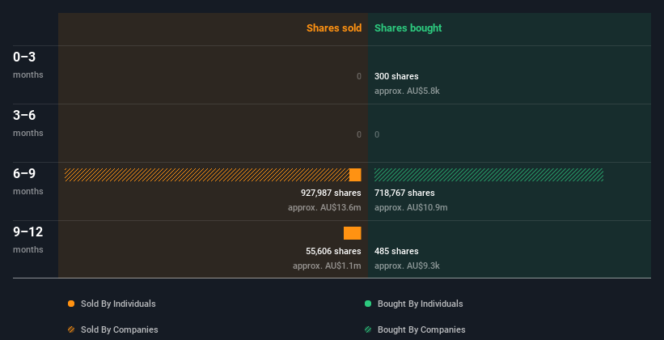The width and height of the screenshot is (664, 340).
Task: Click the 6–9 months hatched green bought bar
Action: (488, 175)
